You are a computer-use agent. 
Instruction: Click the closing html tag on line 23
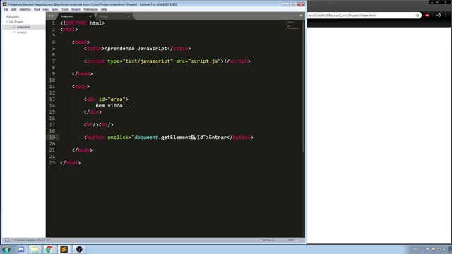tap(71, 163)
